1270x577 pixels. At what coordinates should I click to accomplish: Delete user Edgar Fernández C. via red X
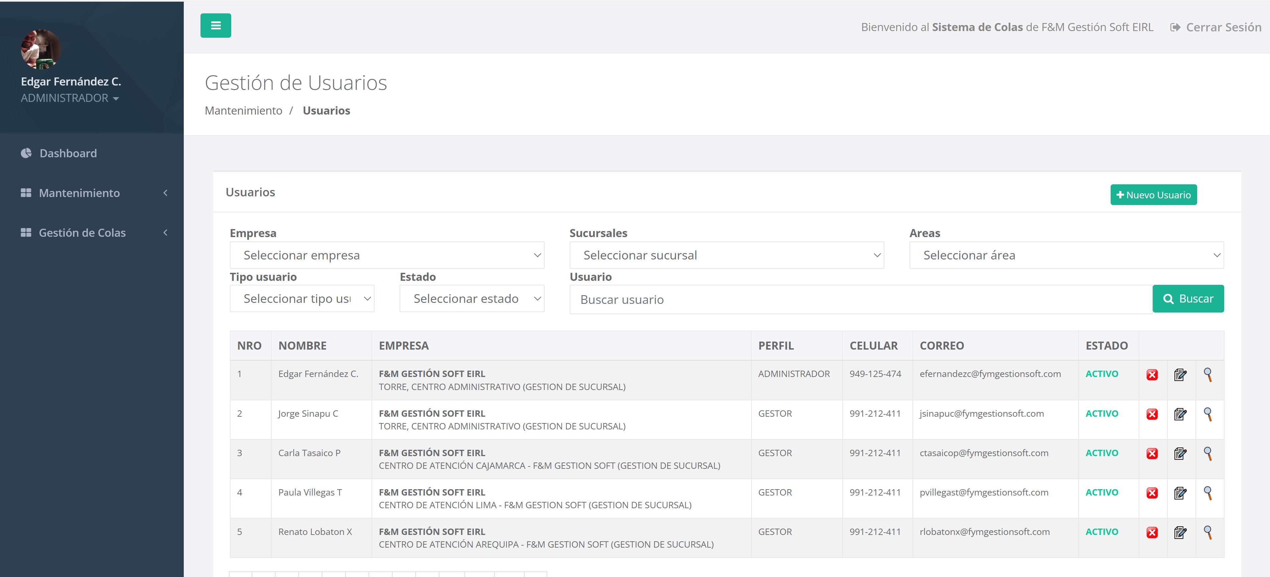1152,375
